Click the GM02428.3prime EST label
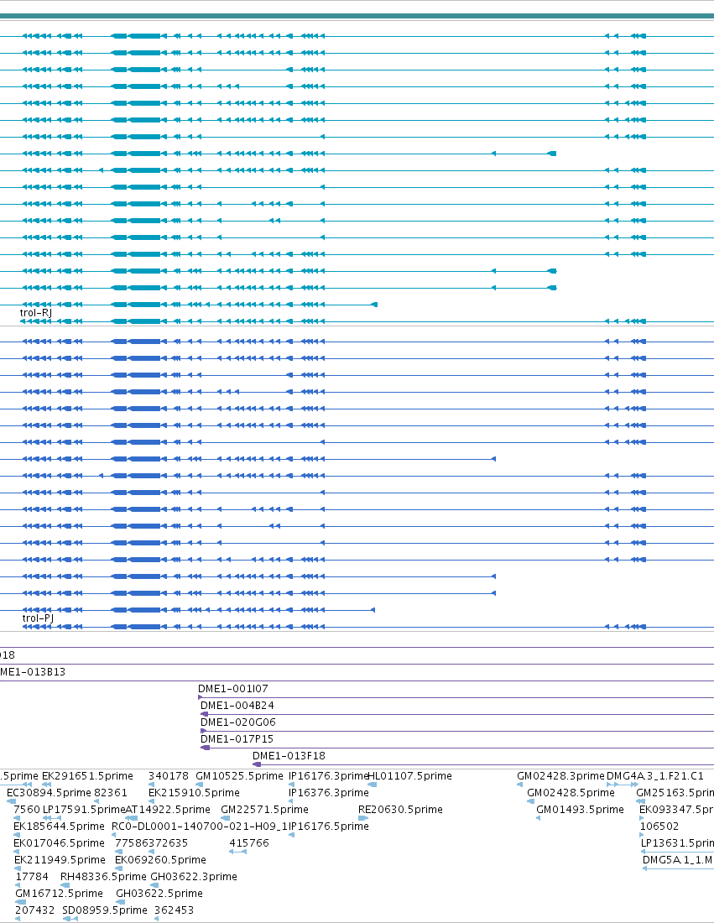 point(561,776)
